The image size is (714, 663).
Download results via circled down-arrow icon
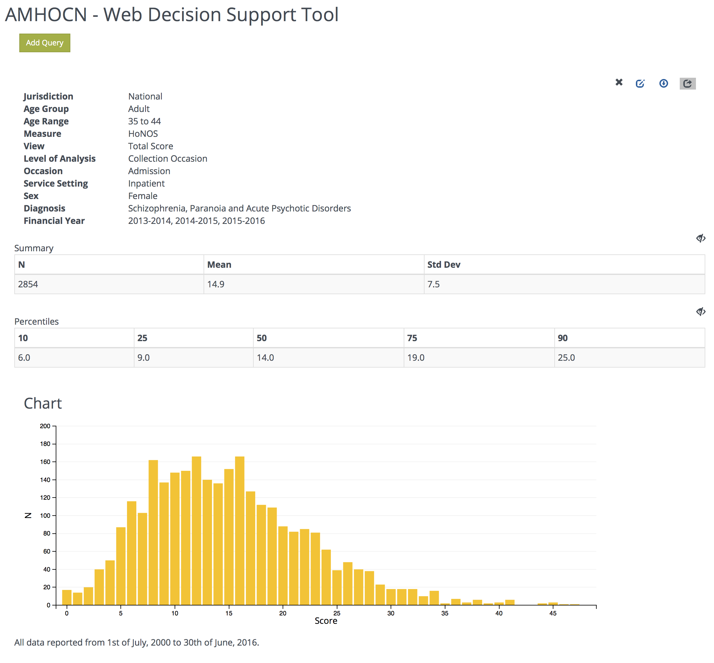(663, 84)
